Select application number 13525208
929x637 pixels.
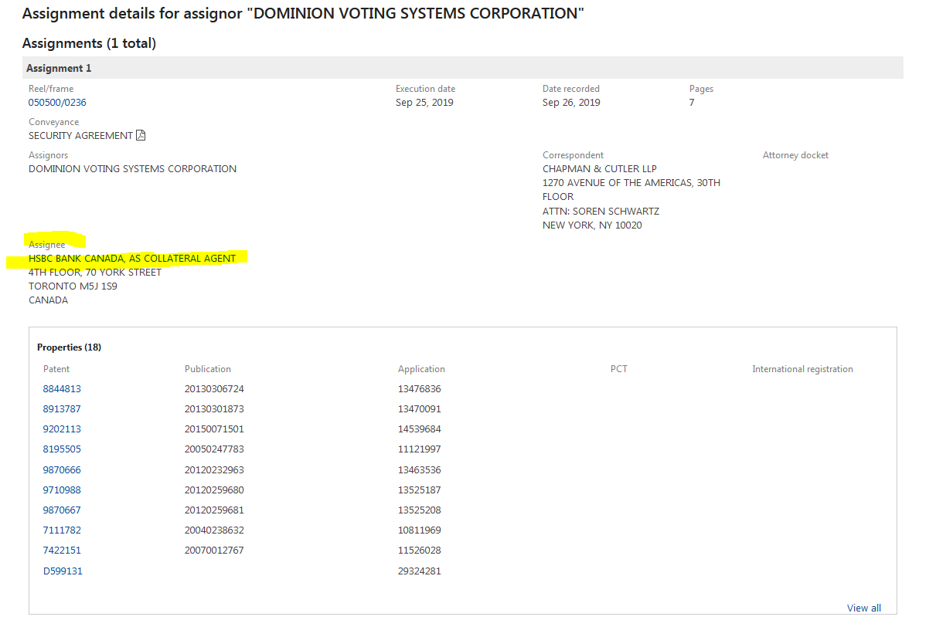click(x=420, y=510)
